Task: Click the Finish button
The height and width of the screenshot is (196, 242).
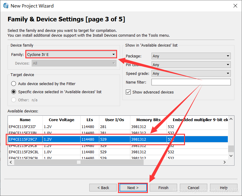Action: [x=163, y=188]
